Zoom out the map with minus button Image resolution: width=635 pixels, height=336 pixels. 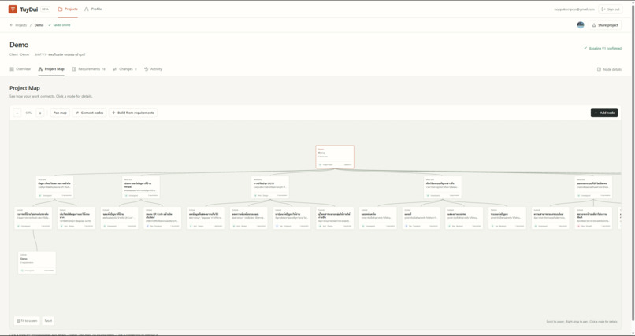coord(17,113)
